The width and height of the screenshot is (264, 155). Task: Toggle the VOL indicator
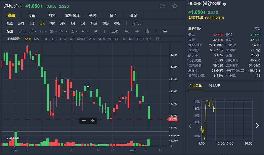28,39
